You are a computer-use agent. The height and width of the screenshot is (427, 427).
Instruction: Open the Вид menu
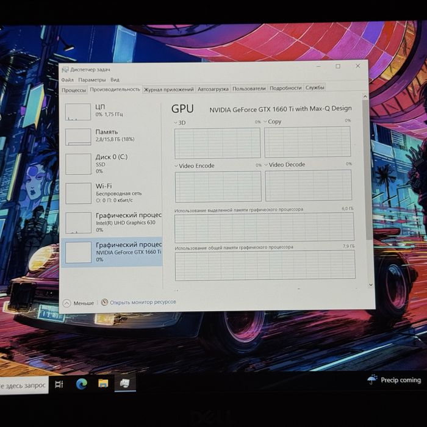(115, 80)
